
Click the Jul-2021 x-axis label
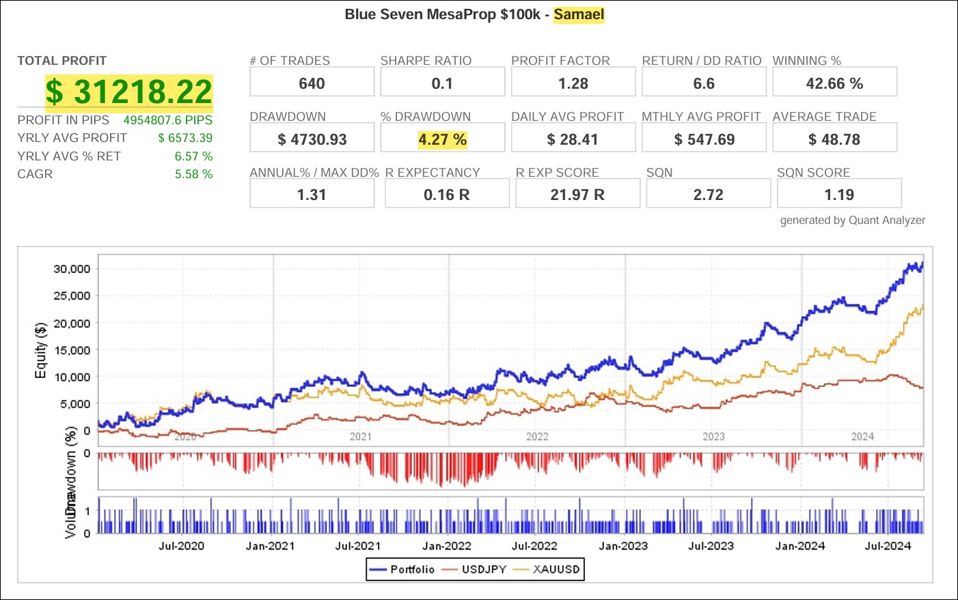click(x=358, y=546)
